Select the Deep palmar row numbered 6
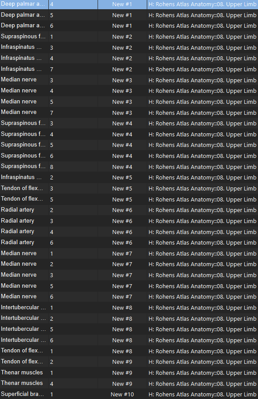 pos(129,26)
